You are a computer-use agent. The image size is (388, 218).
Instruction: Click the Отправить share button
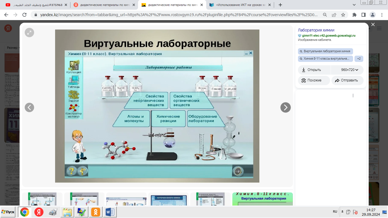point(347,80)
